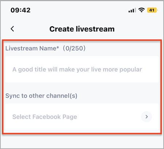Tap the Create livestream page title

[82, 29]
